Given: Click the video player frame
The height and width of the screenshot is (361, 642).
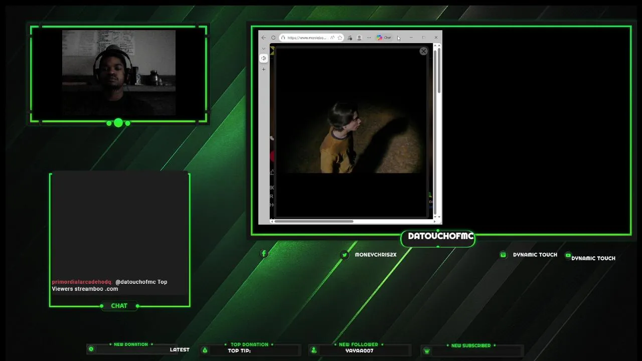Looking at the screenshot, I should pyautogui.click(x=351, y=133).
